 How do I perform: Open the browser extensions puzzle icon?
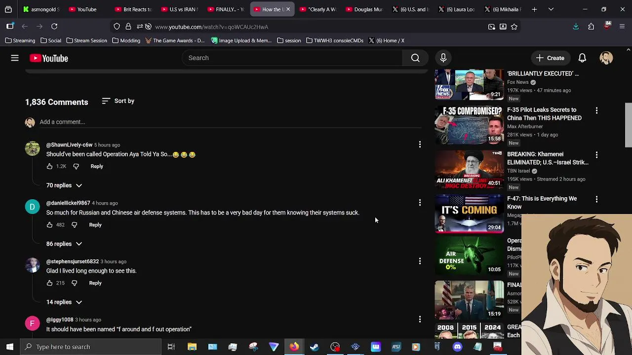[591, 27]
